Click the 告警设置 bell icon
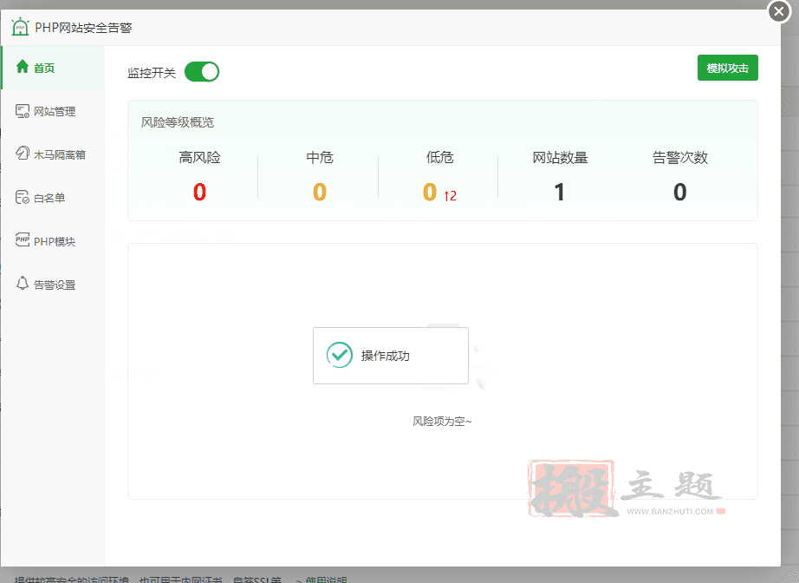The image size is (799, 583). [22, 284]
